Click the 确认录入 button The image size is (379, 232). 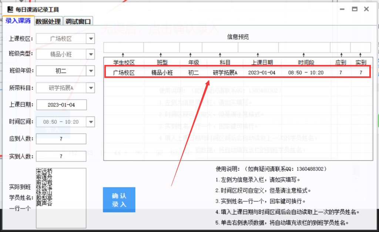pyautogui.click(x=119, y=200)
